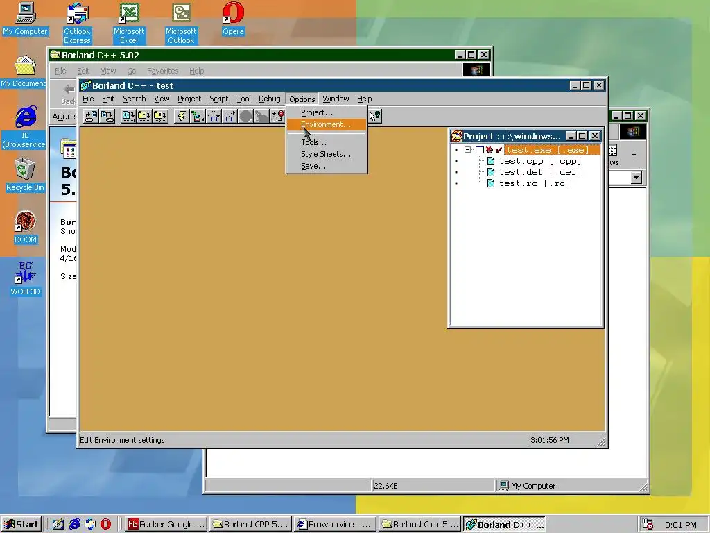Choose Environment... from the Options menu

[326, 124]
